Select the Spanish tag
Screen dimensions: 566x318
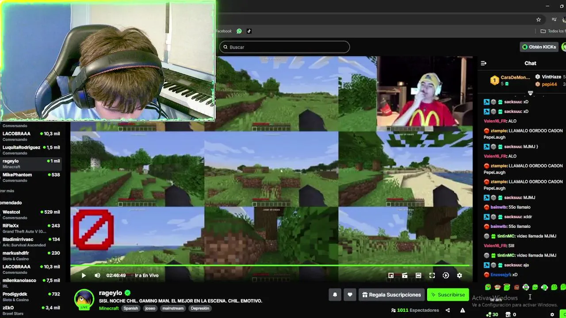tap(131, 308)
